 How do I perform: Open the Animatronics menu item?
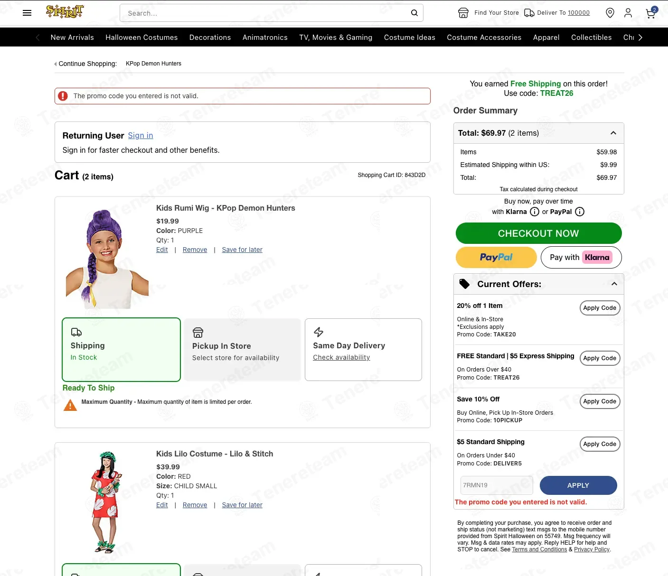coord(265,37)
